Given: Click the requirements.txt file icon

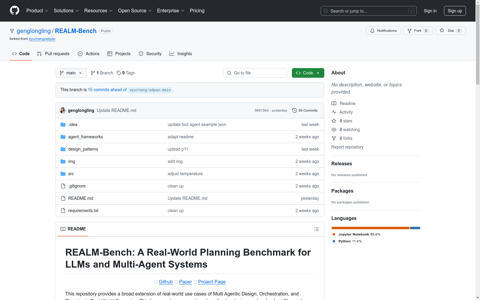Looking at the screenshot, I should tap(63, 211).
